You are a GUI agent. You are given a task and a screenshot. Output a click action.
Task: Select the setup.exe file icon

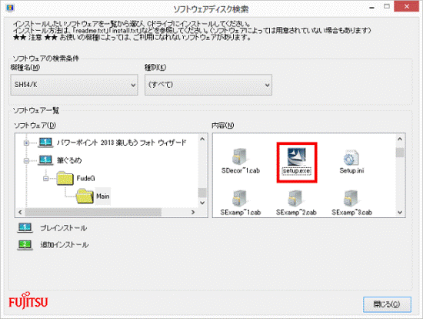296,156
